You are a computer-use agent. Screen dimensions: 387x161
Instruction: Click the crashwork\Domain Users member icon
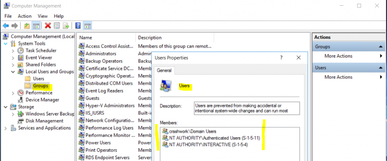pos(165,132)
